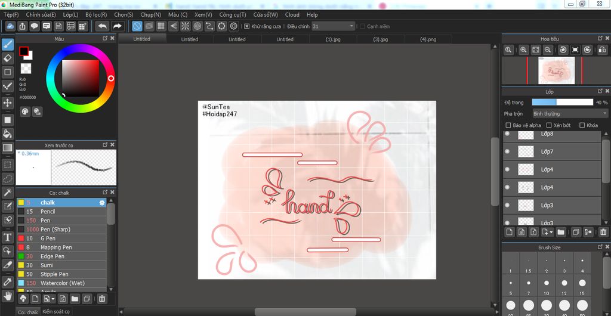Pick brush size 10 preset

point(547,286)
